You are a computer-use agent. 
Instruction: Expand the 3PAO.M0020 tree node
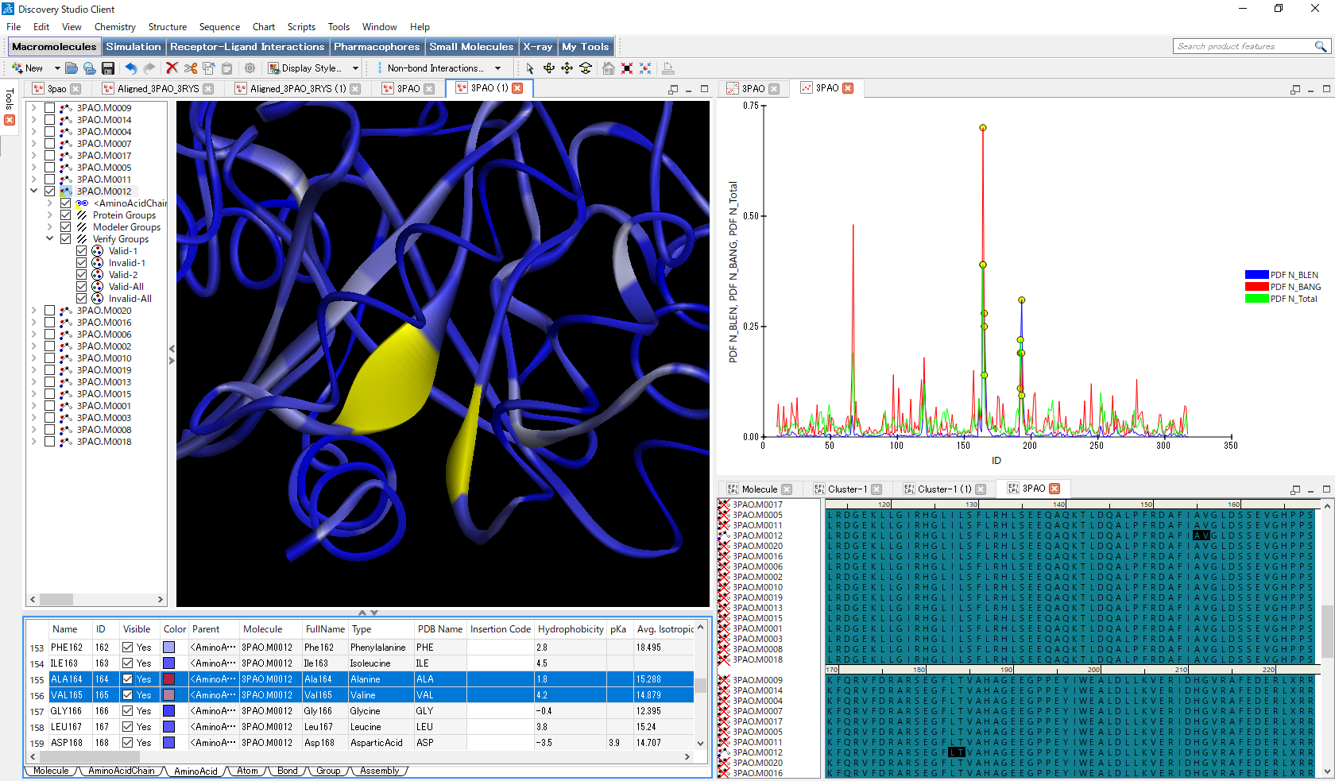pyautogui.click(x=33, y=311)
